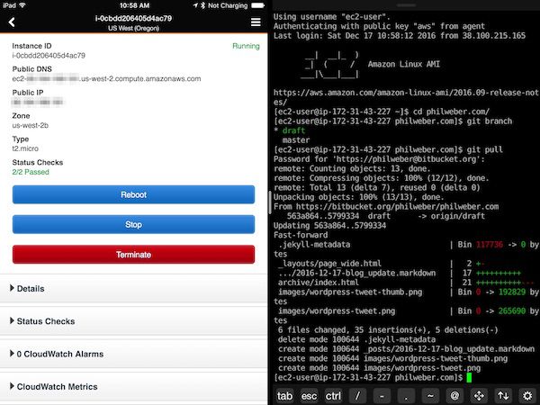This screenshot has width=540, height=405.
Task: Select the green draft branch name
Action: click(293, 130)
